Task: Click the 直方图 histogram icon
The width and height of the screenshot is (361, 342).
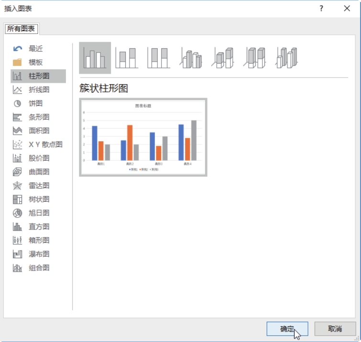Action: [x=17, y=227]
